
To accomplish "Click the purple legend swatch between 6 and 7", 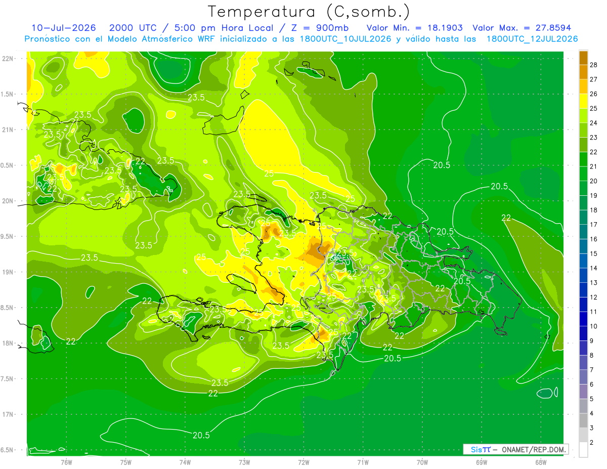I will (583, 377).
